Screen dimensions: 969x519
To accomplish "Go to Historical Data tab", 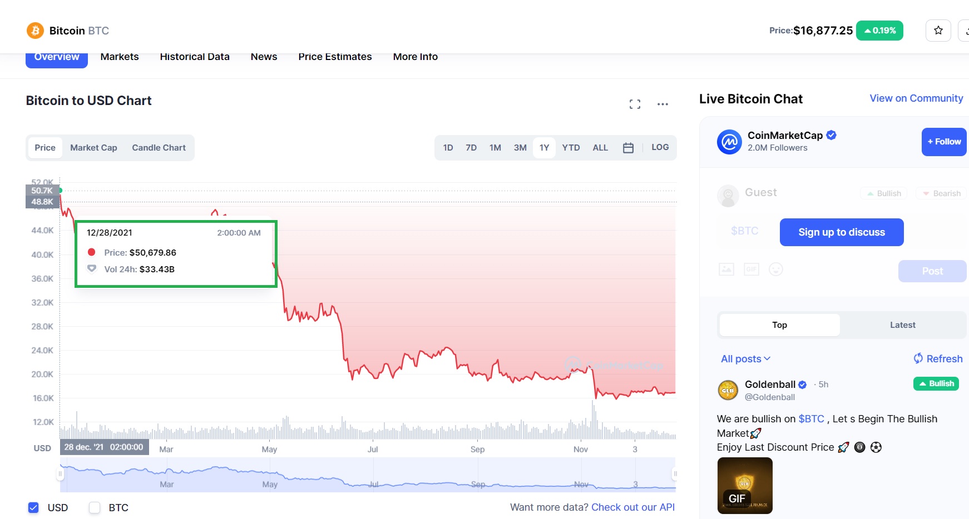I will (195, 57).
